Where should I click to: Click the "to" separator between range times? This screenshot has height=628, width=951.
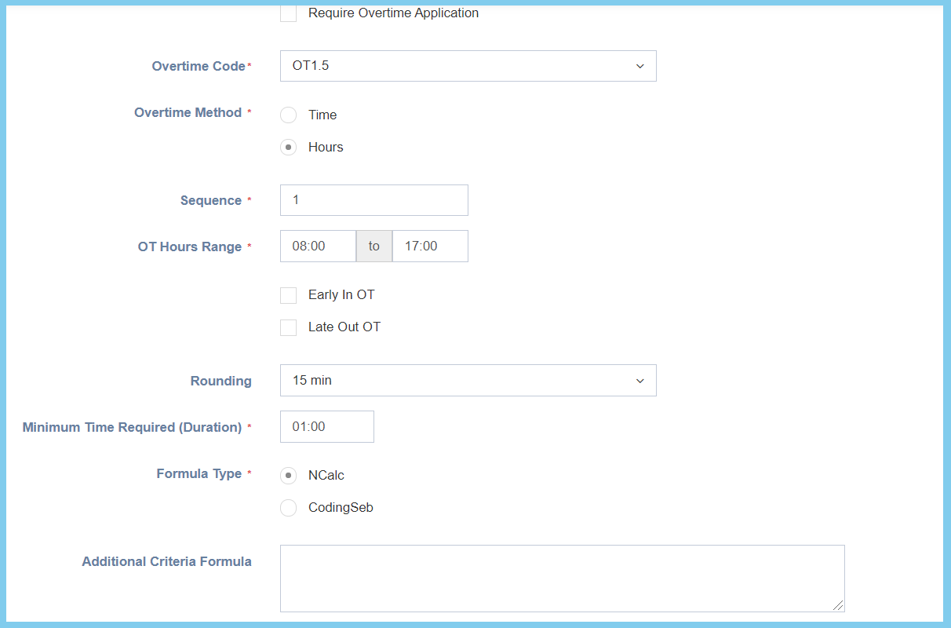(x=374, y=246)
